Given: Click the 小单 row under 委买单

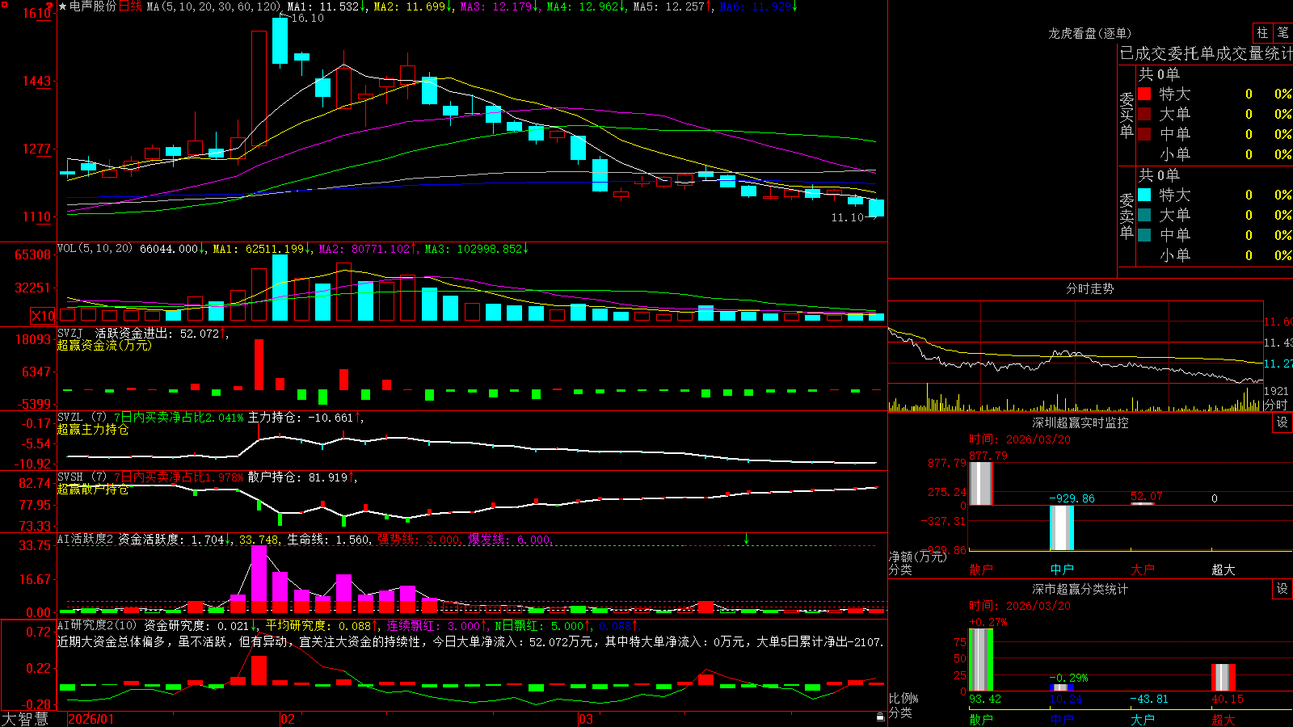Looking at the screenshot, I should click(1215, 153).
